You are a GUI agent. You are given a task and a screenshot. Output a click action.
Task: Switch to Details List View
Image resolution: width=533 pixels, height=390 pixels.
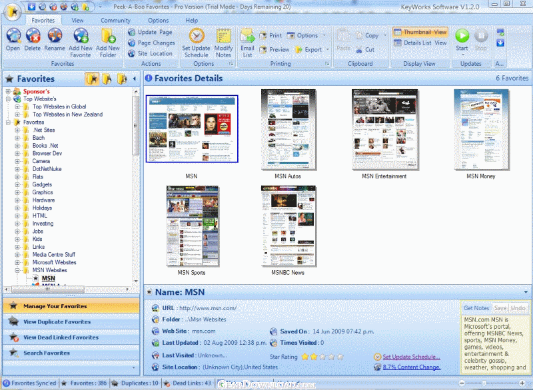(x=420, y=43)
